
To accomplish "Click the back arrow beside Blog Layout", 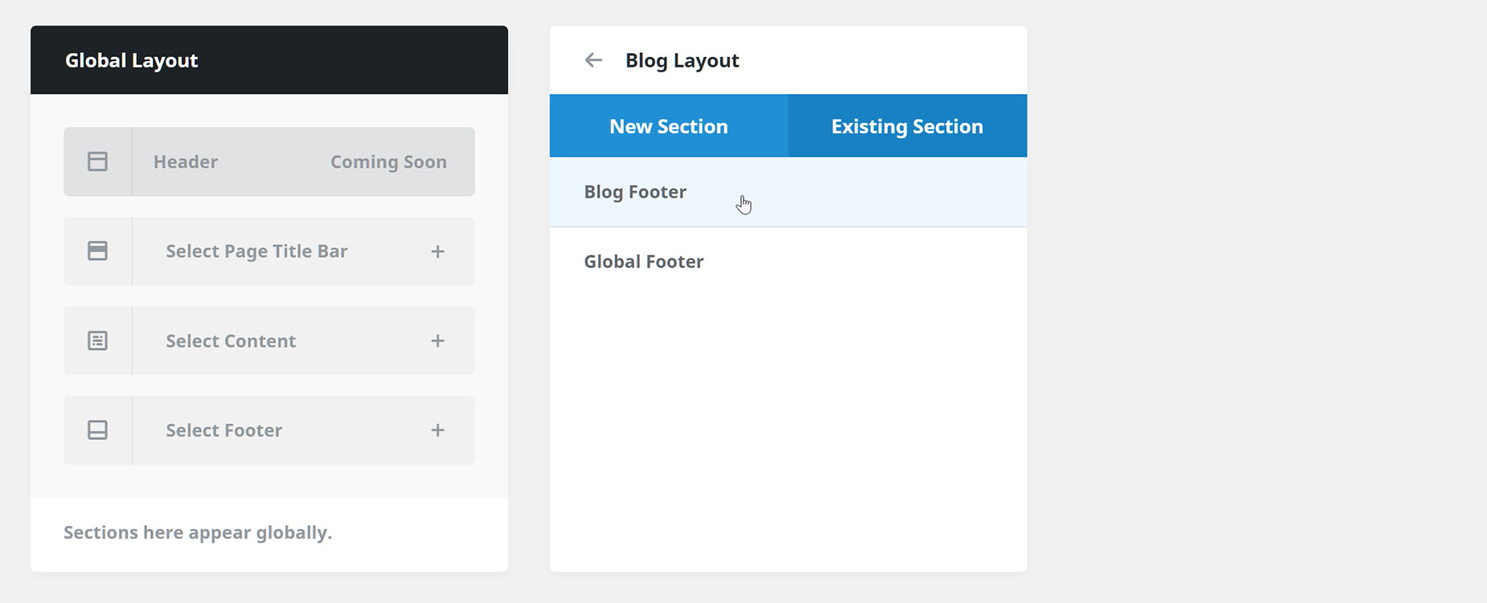I will click(x=593, y=60).
